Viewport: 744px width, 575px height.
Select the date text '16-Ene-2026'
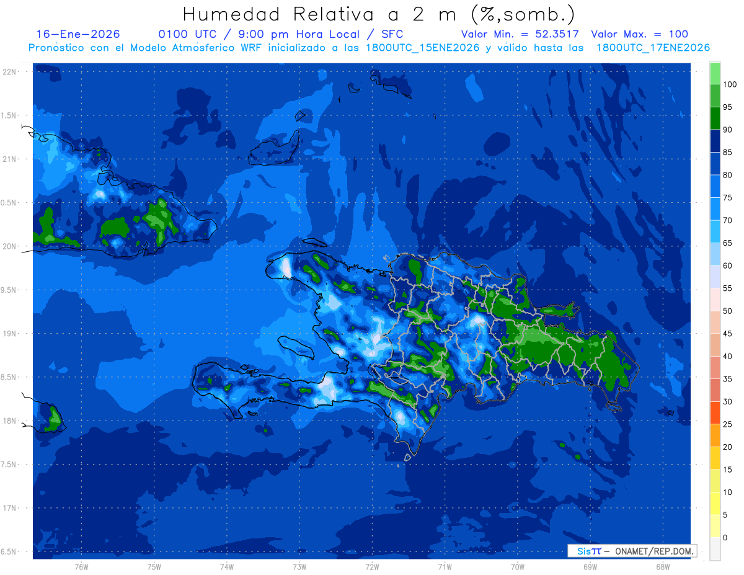click(78, 34)
